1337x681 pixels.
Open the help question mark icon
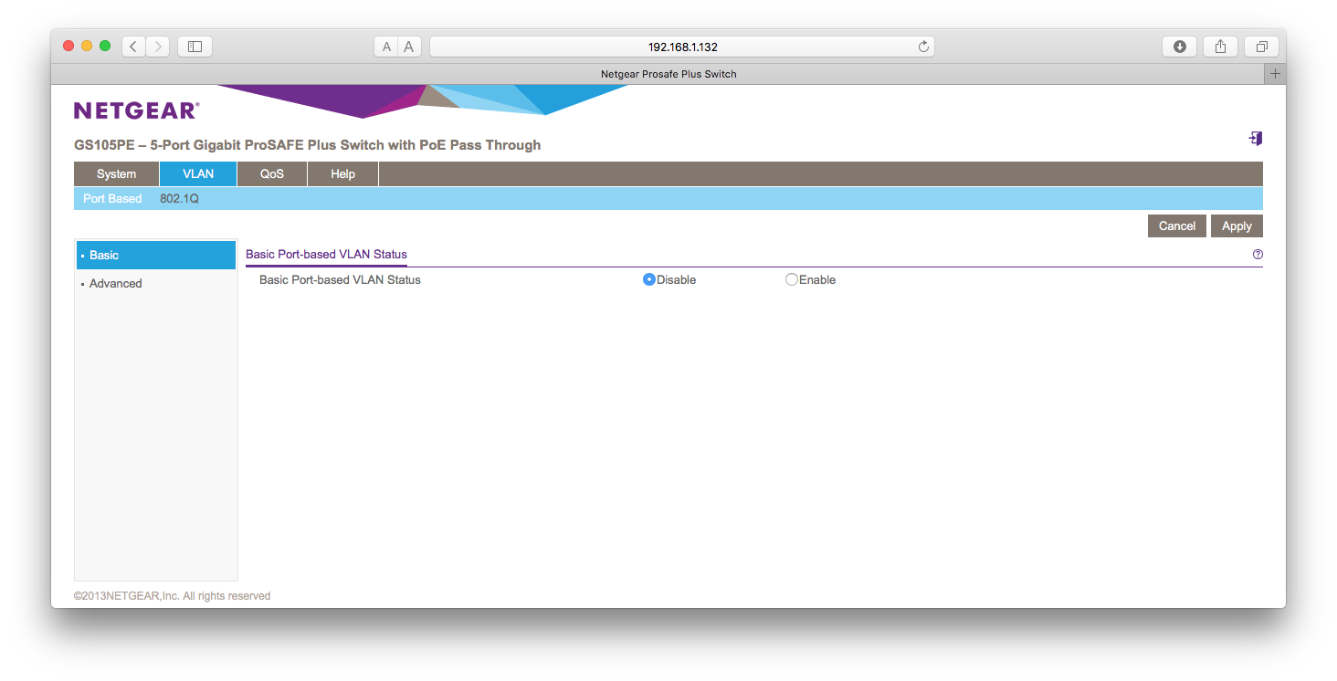pyautogui.click(x=1258, y=255)
